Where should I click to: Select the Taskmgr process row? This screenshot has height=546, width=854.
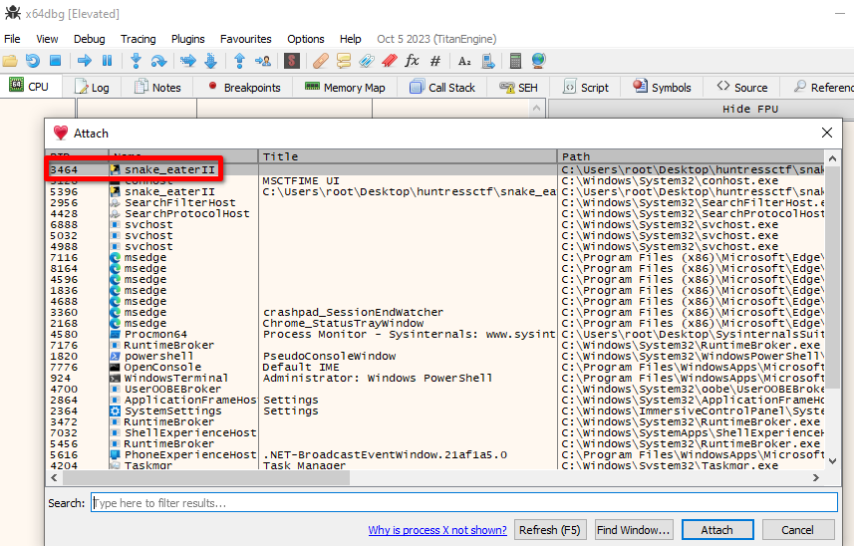coord(434,465)
